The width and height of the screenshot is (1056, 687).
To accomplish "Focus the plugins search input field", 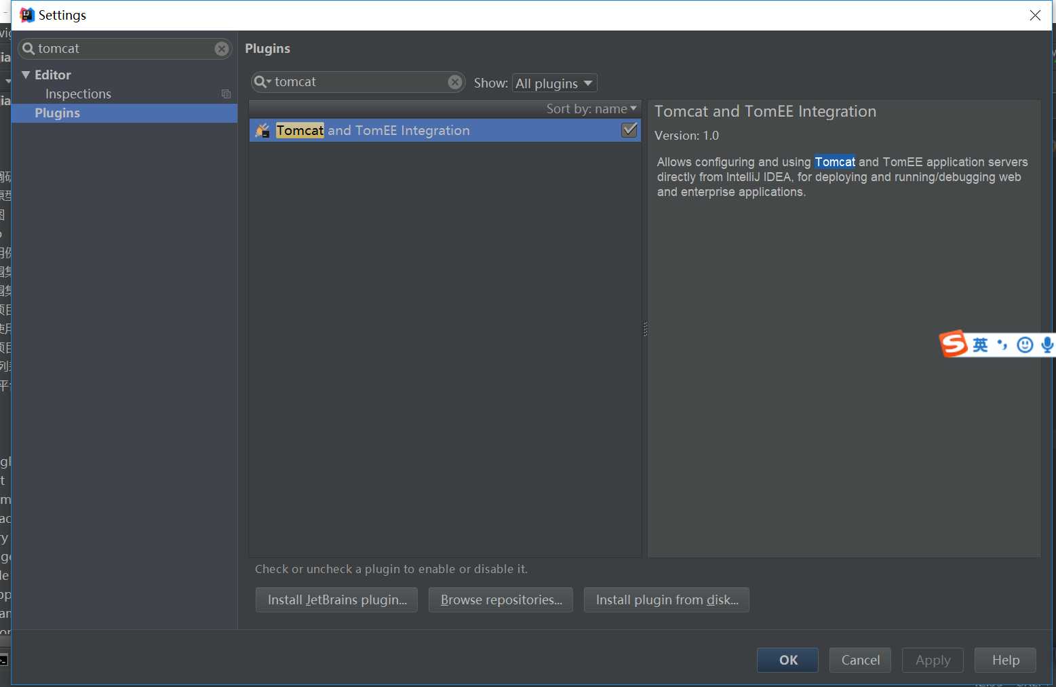I will coord(359,82).
